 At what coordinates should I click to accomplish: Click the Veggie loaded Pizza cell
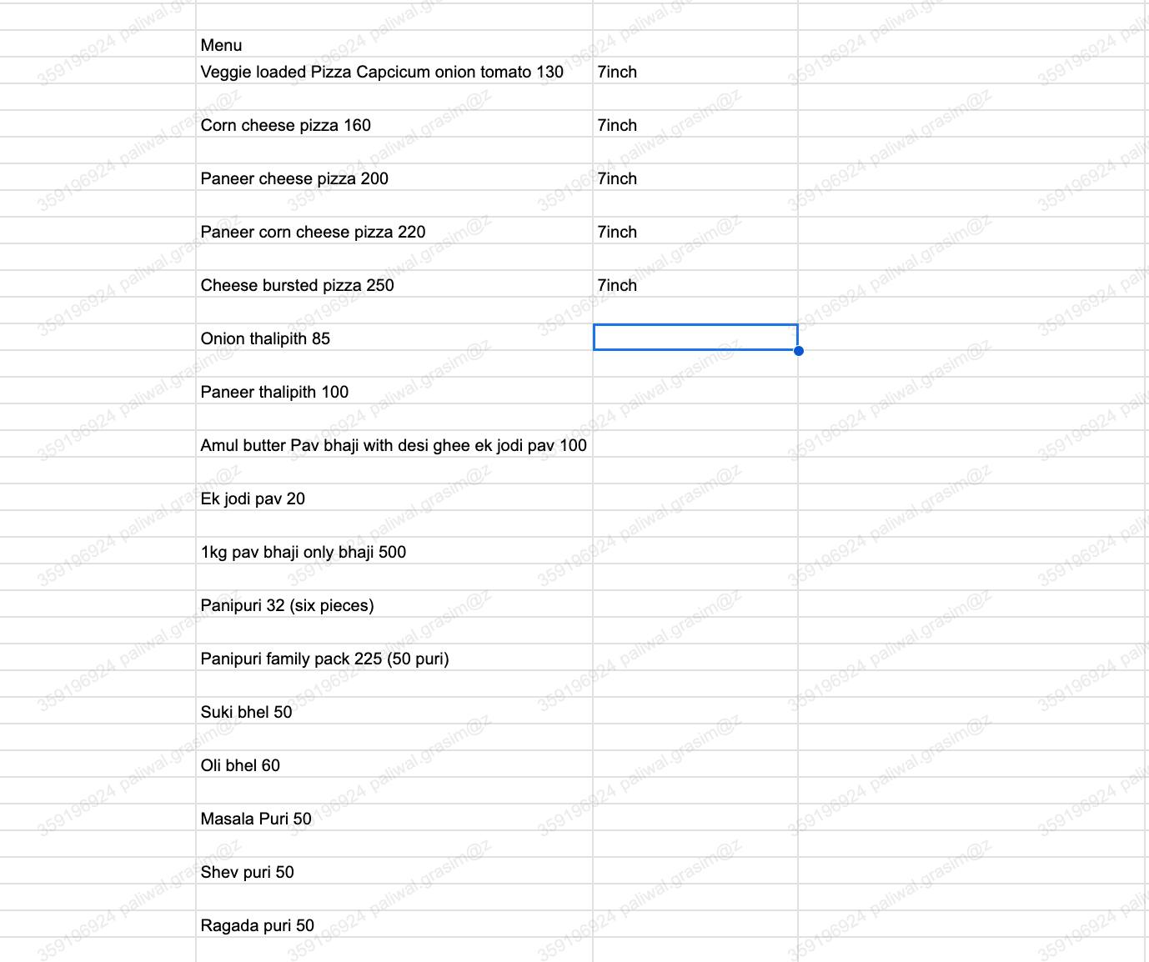click(394, 71)
